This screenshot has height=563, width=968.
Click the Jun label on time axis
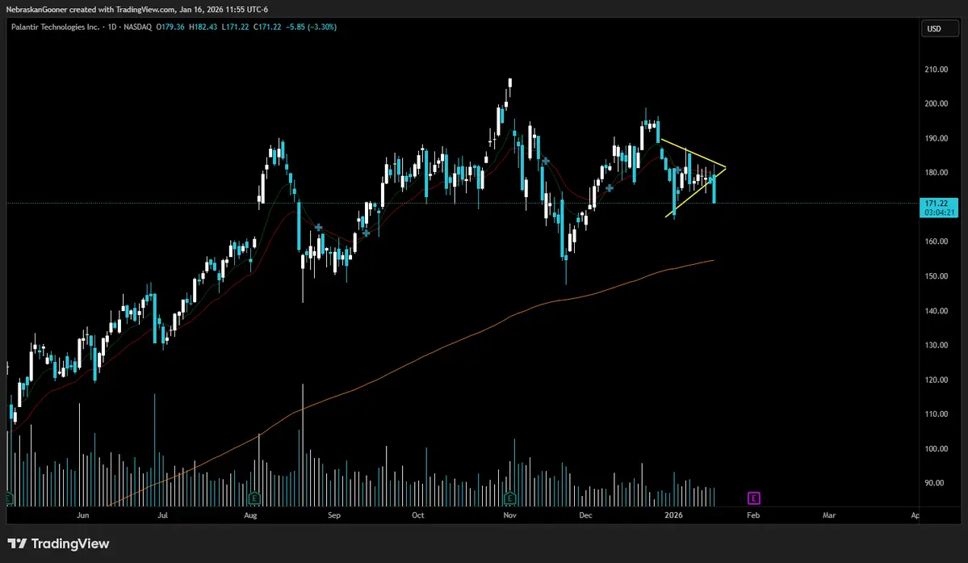click(x=82, y=515)
